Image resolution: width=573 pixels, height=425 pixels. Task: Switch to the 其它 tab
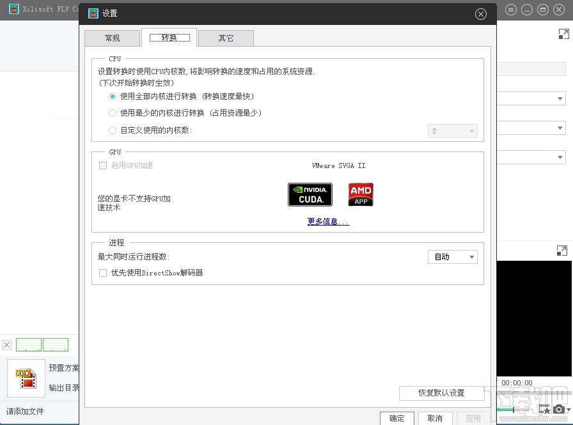tap(226, 38)
